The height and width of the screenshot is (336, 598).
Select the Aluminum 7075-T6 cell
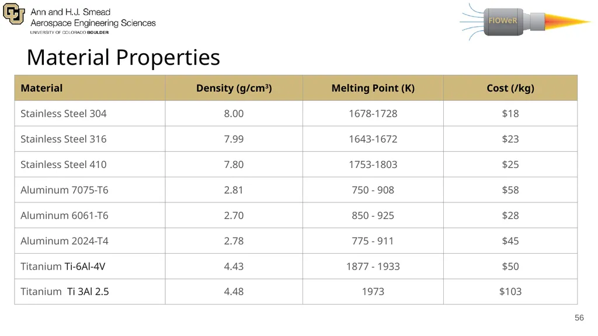click(x=89, y=190)
